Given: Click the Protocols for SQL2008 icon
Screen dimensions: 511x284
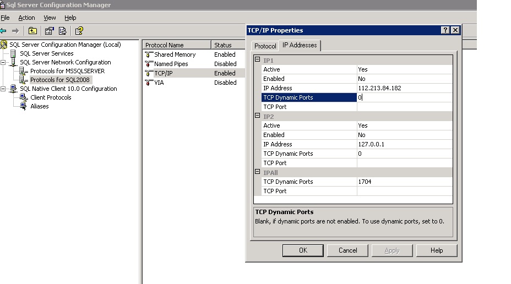Looking at the screenshot, I should coord(24,80).
